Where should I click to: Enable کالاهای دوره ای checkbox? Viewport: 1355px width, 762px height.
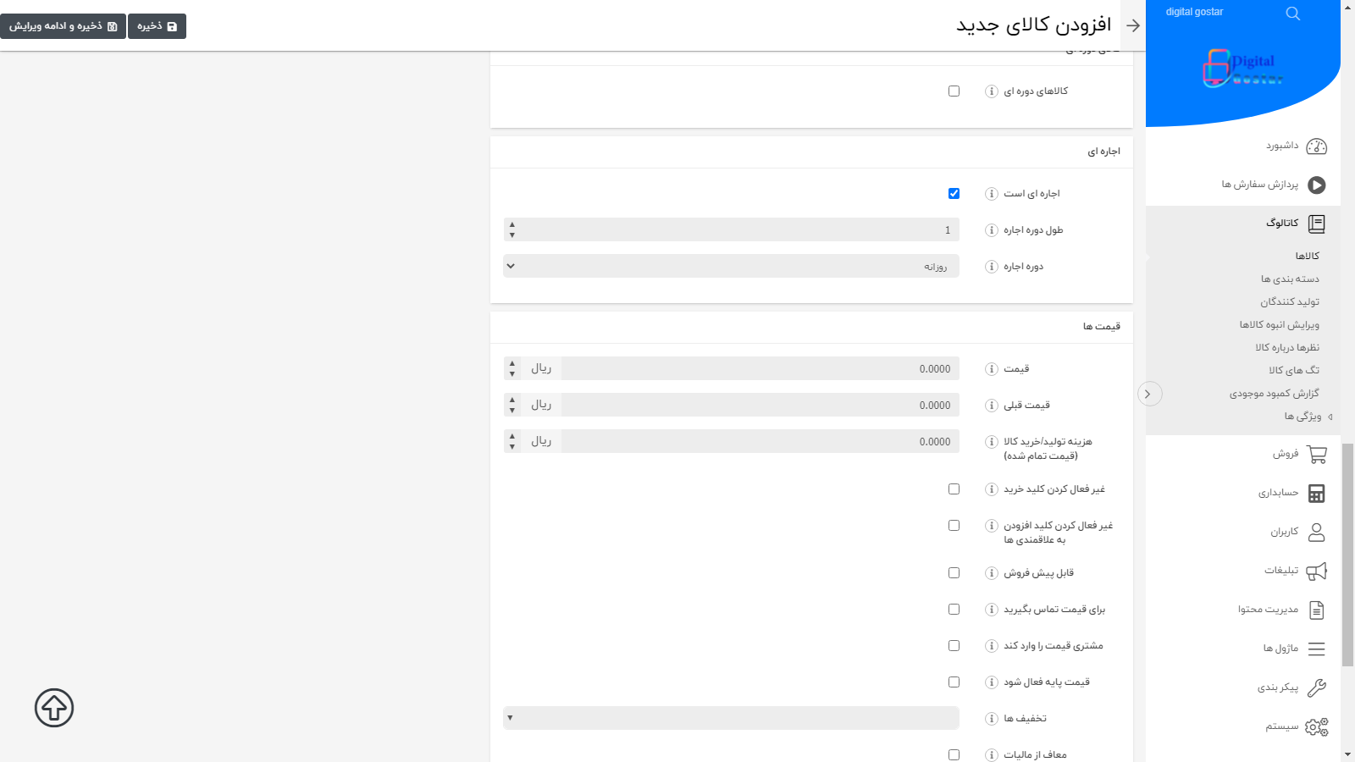pos(954,91)
